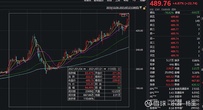Step the 2021/07/21 end date later

(x=106, y=69)
